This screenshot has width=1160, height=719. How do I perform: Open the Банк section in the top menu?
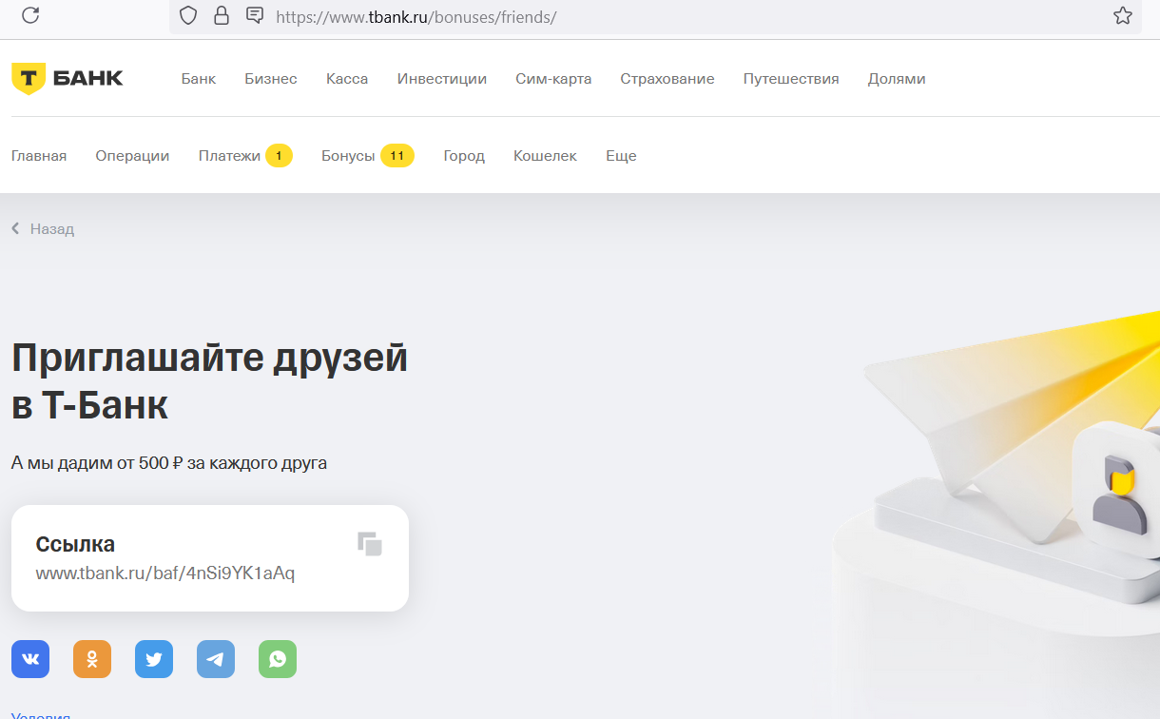[199, 79]
